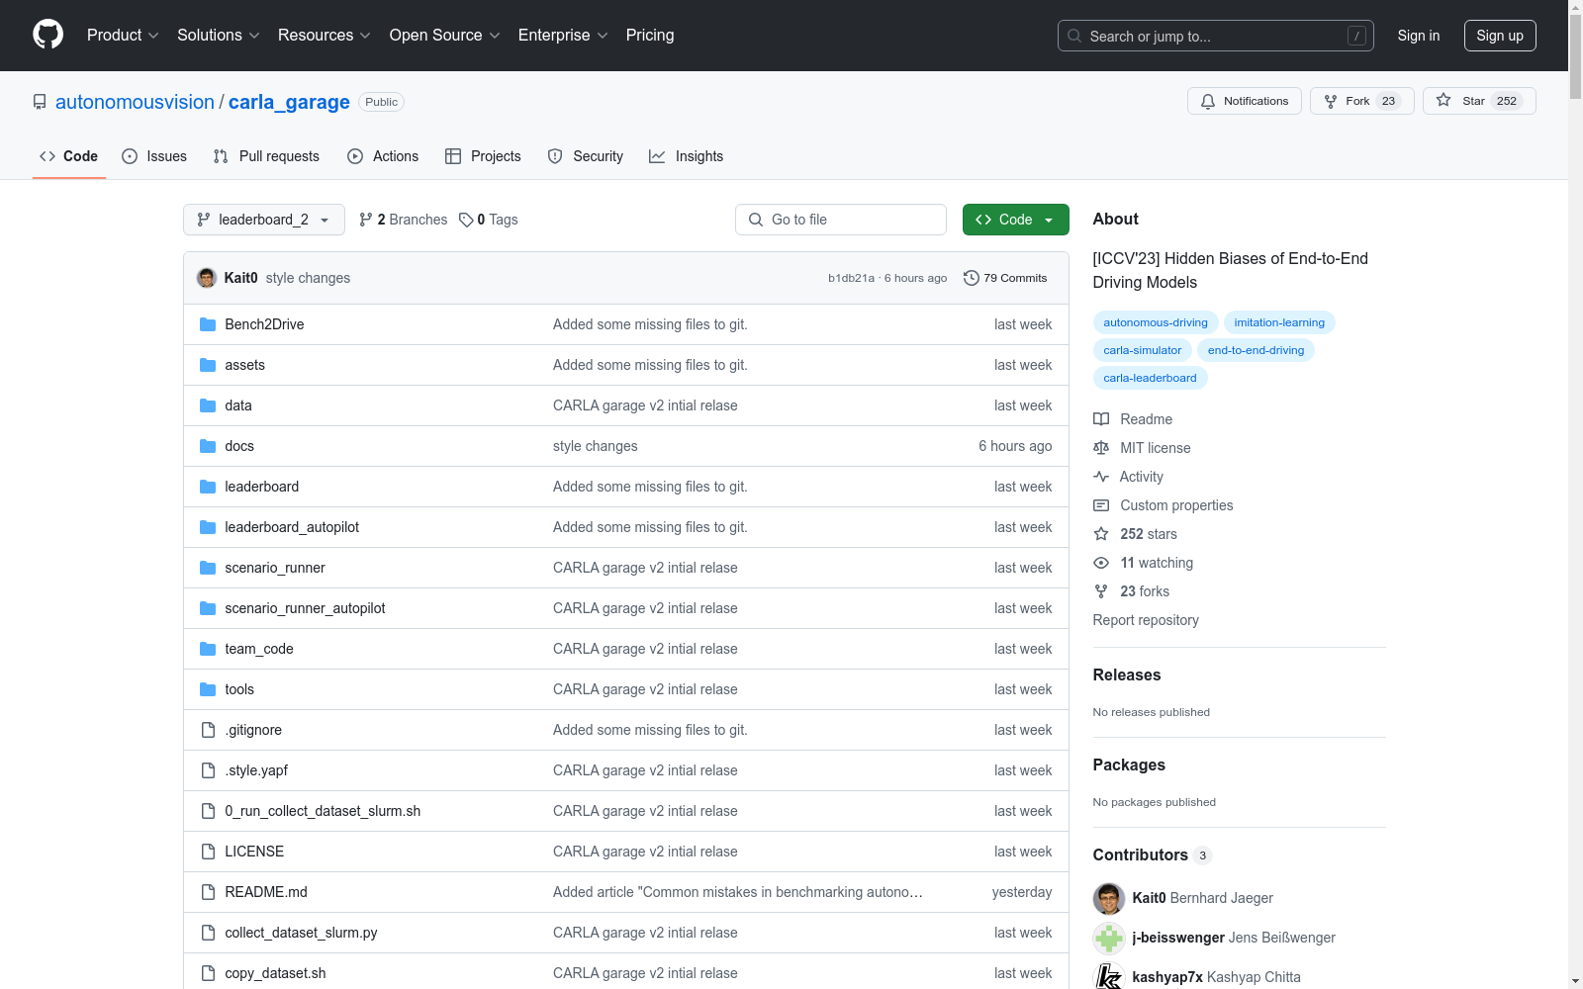Click the Bench2Drive folder icon
The image size is (1583, 989).
click(x=208, y=324)
